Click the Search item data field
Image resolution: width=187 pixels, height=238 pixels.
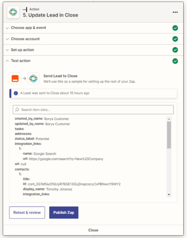[x=93, y=110]
